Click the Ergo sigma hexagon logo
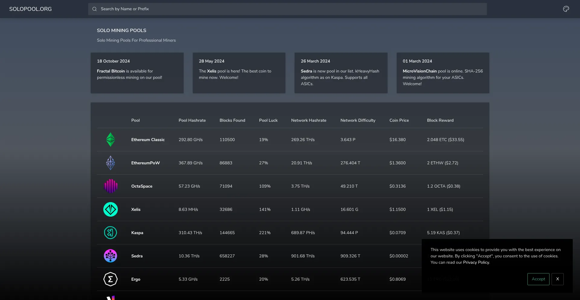 click(x=110, y=279)
